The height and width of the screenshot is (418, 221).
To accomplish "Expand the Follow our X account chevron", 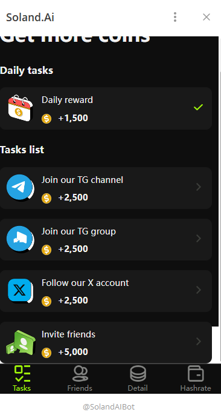I will 199,290.
